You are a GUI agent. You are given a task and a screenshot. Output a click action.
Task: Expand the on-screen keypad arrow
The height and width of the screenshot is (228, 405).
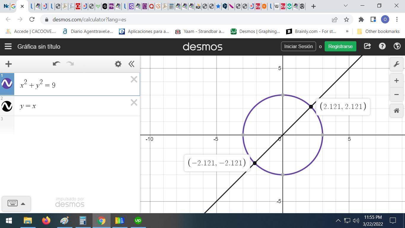[x=23, y=204]
